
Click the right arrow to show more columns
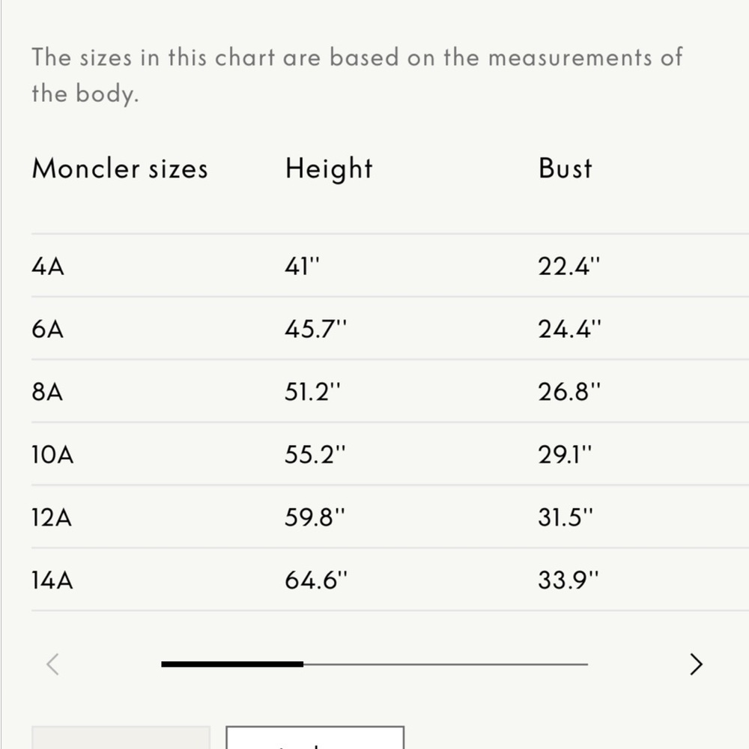point(696,664)
